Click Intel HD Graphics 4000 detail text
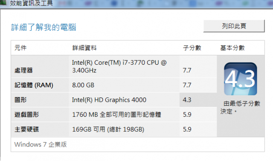This screenshot has height=161, width=273. (x=109, y=100)
